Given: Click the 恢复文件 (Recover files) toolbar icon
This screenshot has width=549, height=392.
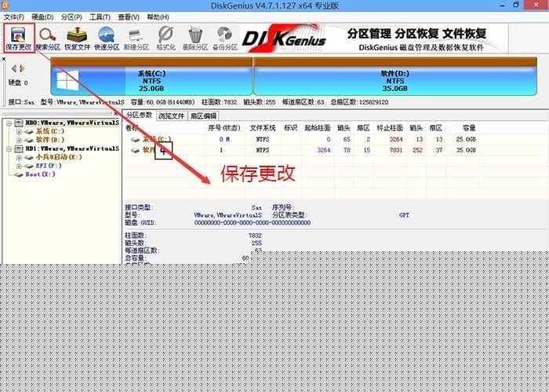Looking at the screenshot, I should coord(78,38).
